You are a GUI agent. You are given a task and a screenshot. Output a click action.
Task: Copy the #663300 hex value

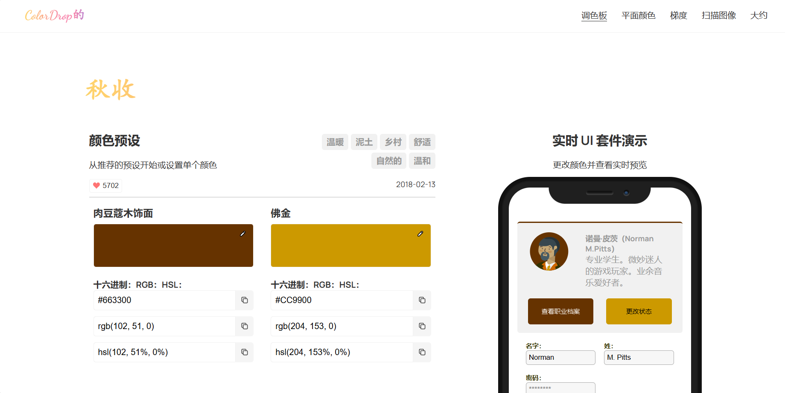point(245,300)
